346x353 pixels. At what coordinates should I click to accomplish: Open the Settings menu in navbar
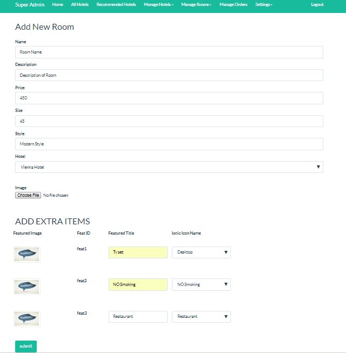264,4
